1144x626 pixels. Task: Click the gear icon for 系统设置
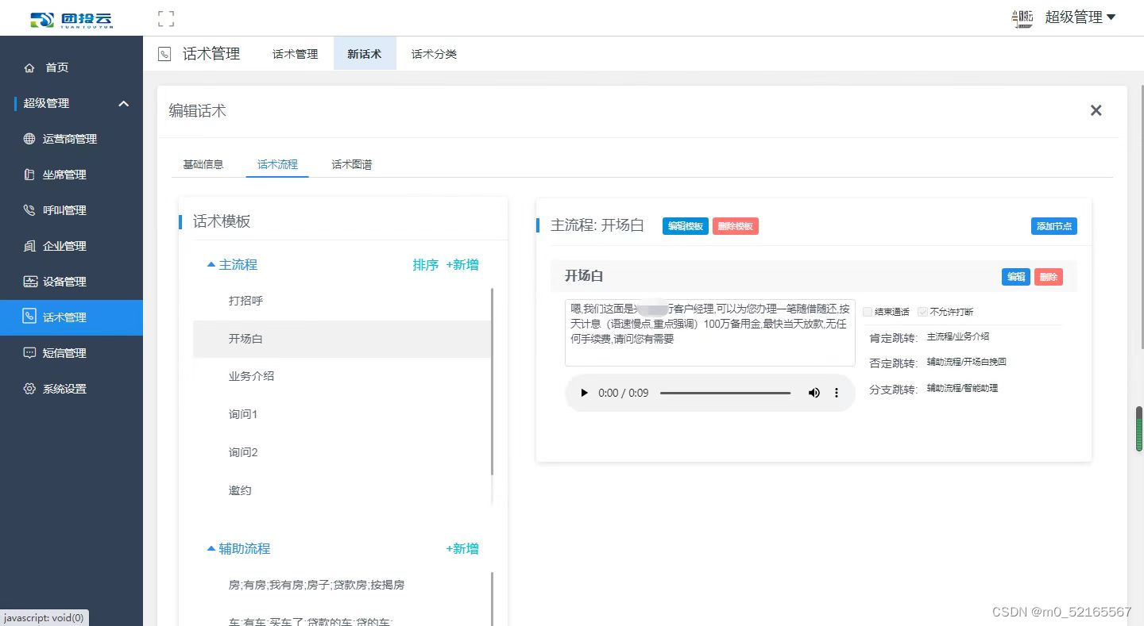(30, 389)
